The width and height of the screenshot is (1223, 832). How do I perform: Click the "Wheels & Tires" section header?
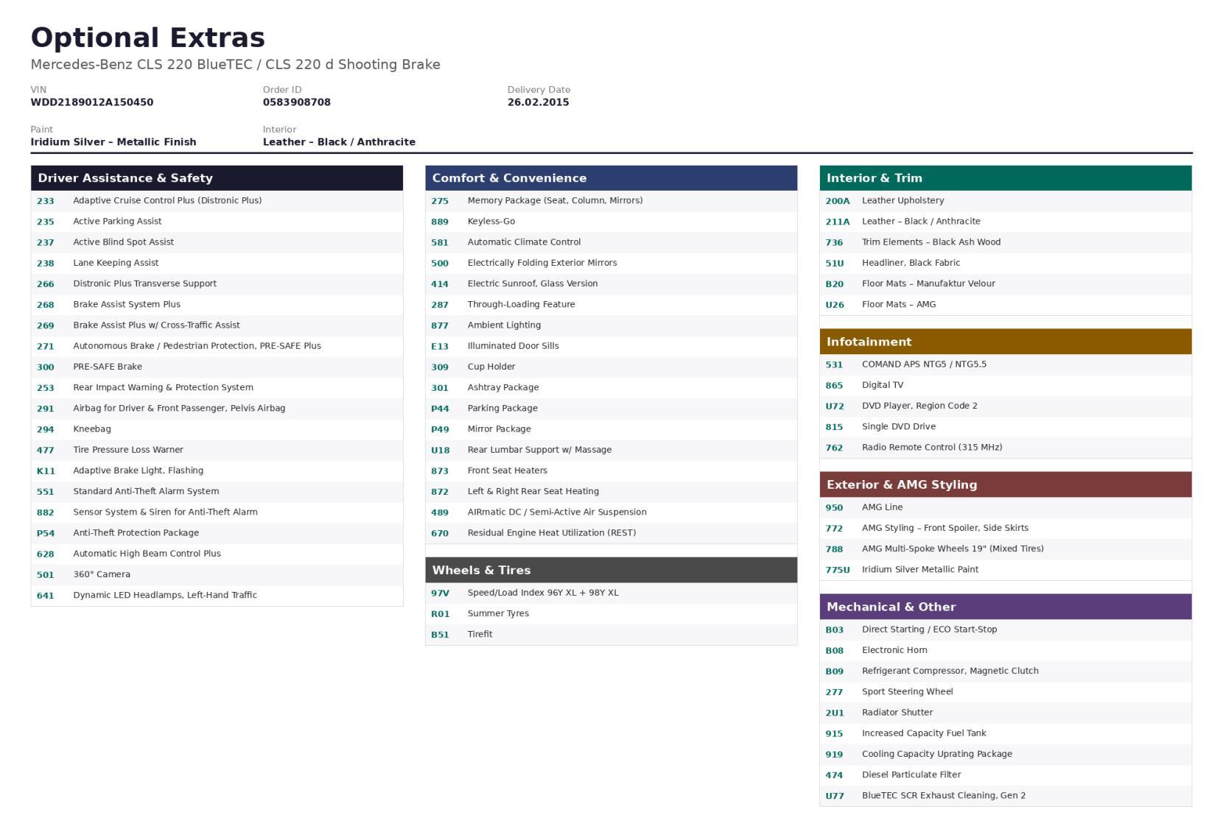[x=611, y=570]
